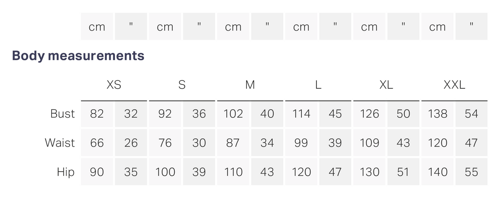Click Bust 102 cm cell for M

[233, 113]
